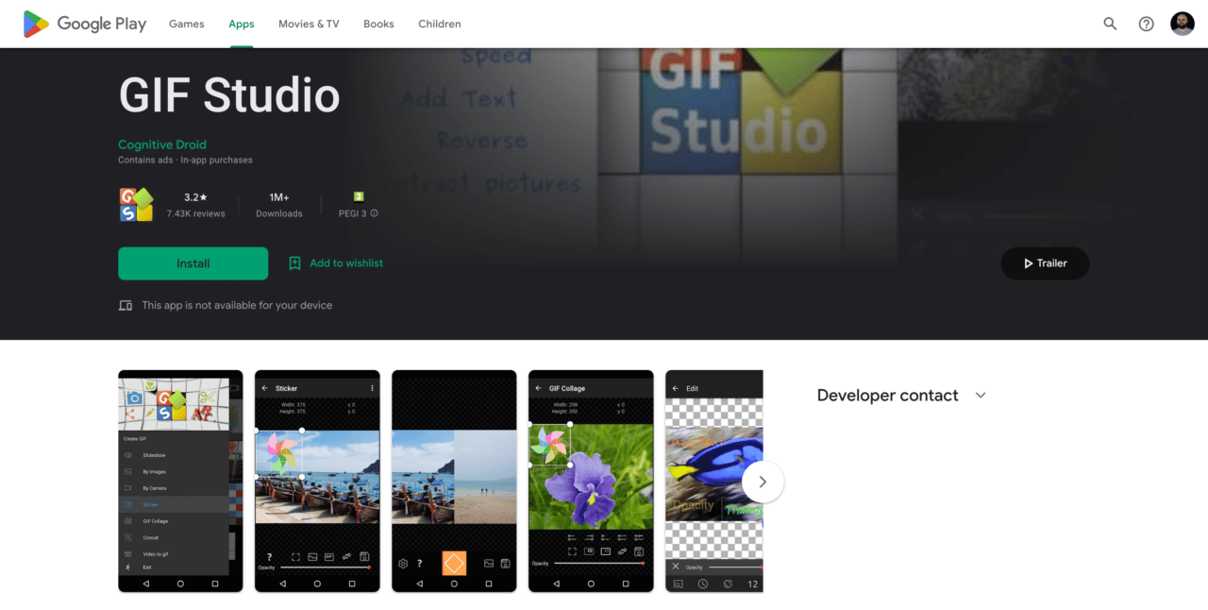View the 7.43K reviews
This screenshot has height=610, width=1208.
[x=195, y=213]
